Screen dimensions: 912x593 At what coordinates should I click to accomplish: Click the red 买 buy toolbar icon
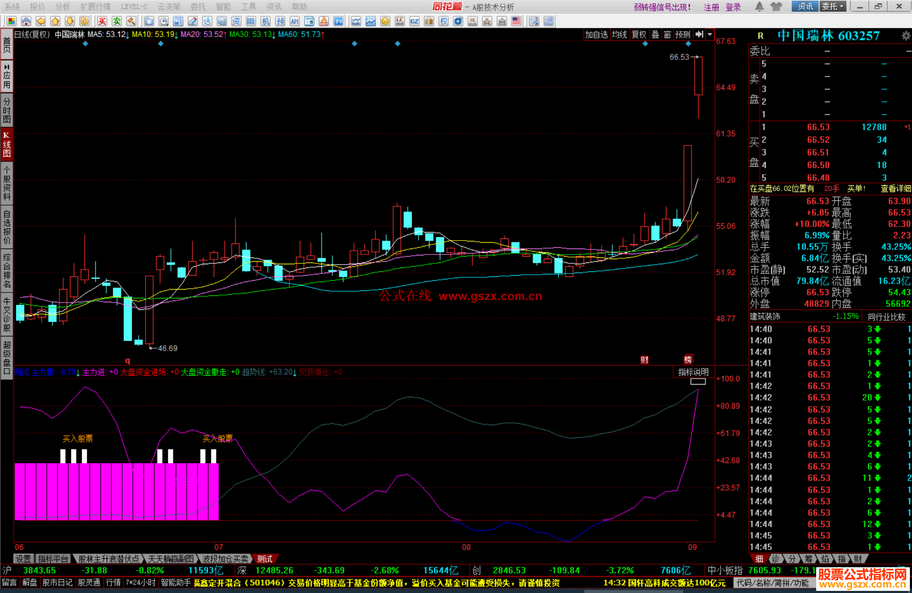click(x=102, y=21)
